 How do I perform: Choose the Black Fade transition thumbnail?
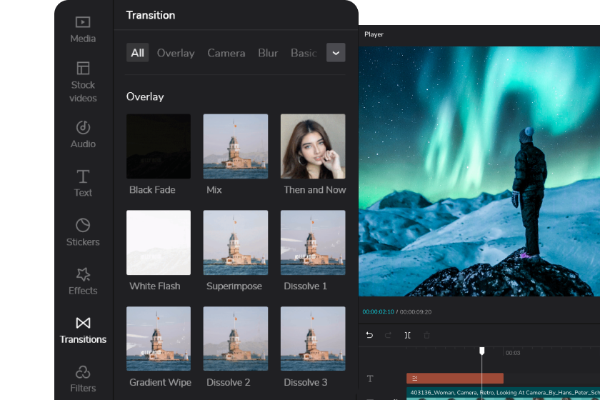159,146
